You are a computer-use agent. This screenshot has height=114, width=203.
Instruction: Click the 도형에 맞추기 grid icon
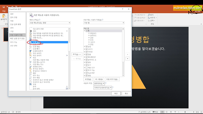[x=30, y=51]
